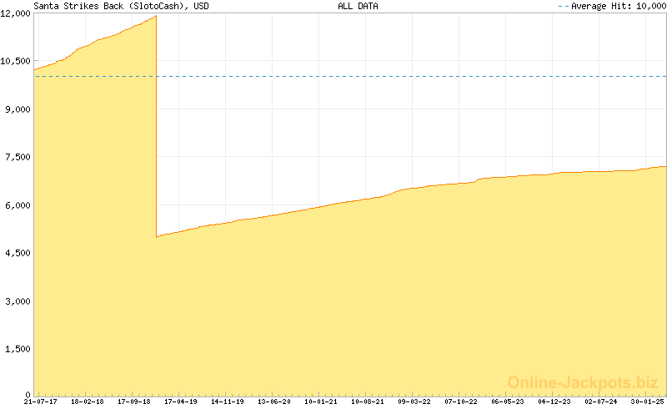Click the 21-07-17 date label

click(40, 401)
